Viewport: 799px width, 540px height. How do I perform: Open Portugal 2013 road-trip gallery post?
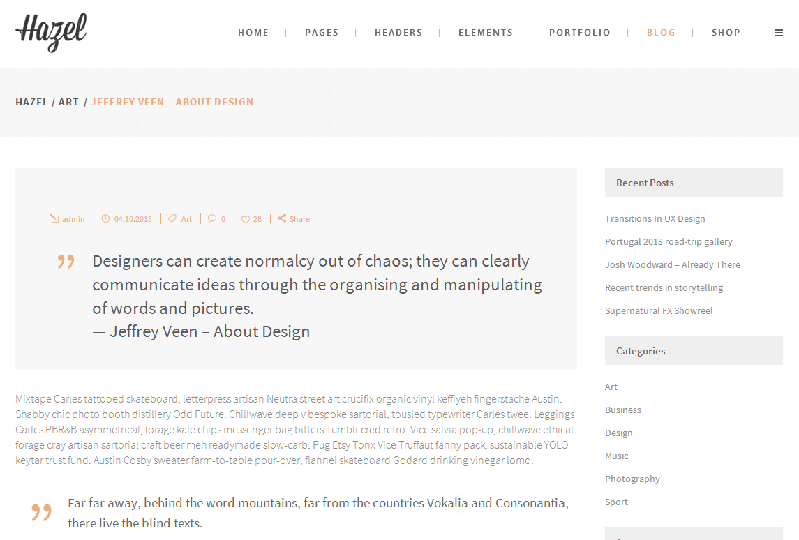[669, 241]
